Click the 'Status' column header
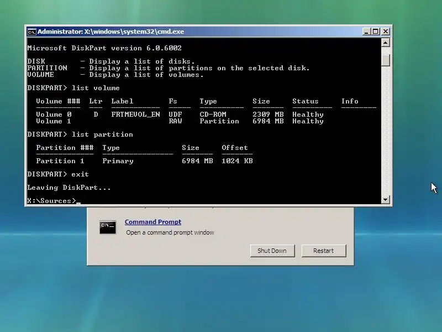This screenshot has height=332, width=442. [x=306, y=101]
